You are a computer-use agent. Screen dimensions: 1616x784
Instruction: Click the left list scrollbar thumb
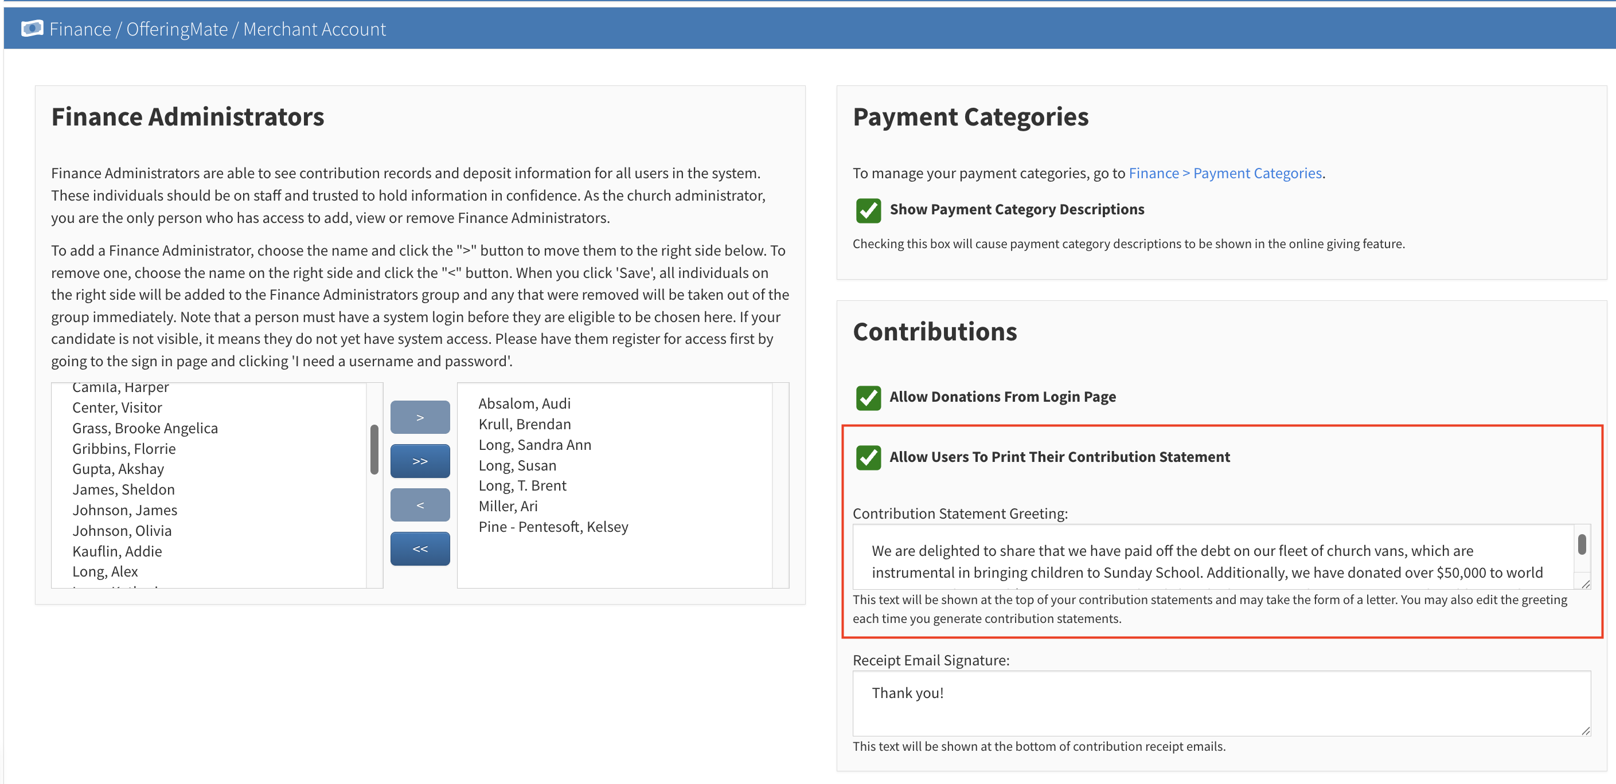click(374, 449)
